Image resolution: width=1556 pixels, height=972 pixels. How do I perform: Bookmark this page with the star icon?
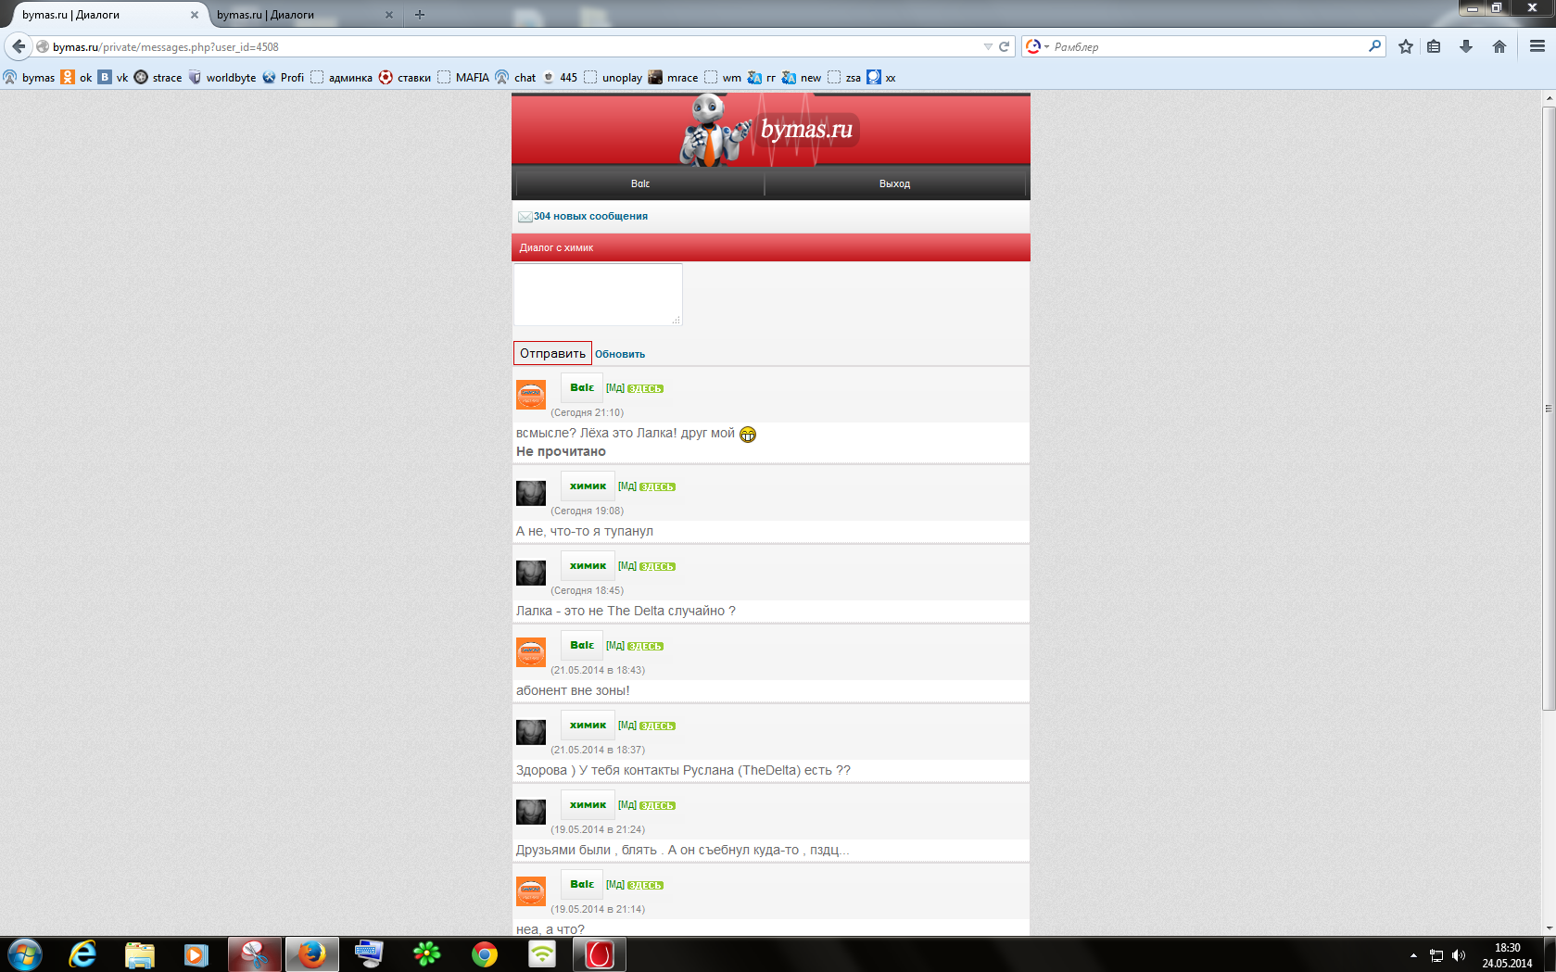(x=1406, y=46)
